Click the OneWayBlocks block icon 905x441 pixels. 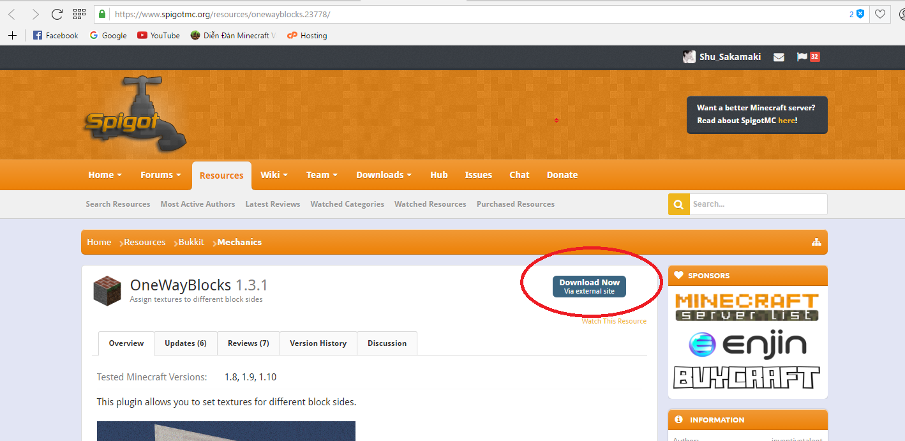point(107,290)
